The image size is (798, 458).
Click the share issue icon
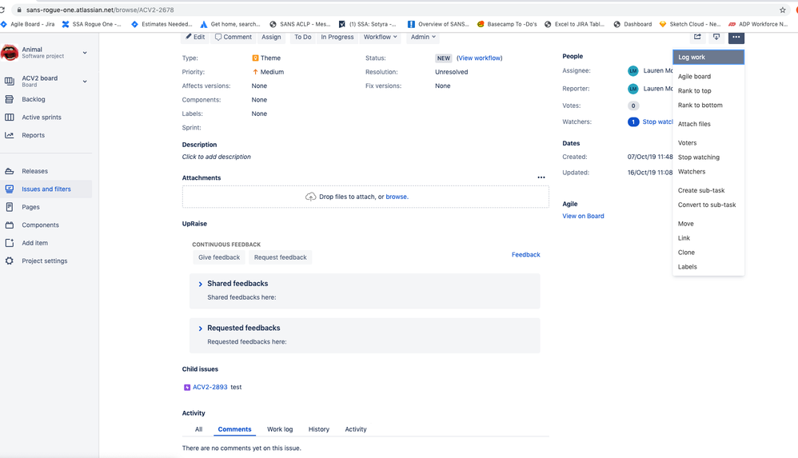[697, 37]
